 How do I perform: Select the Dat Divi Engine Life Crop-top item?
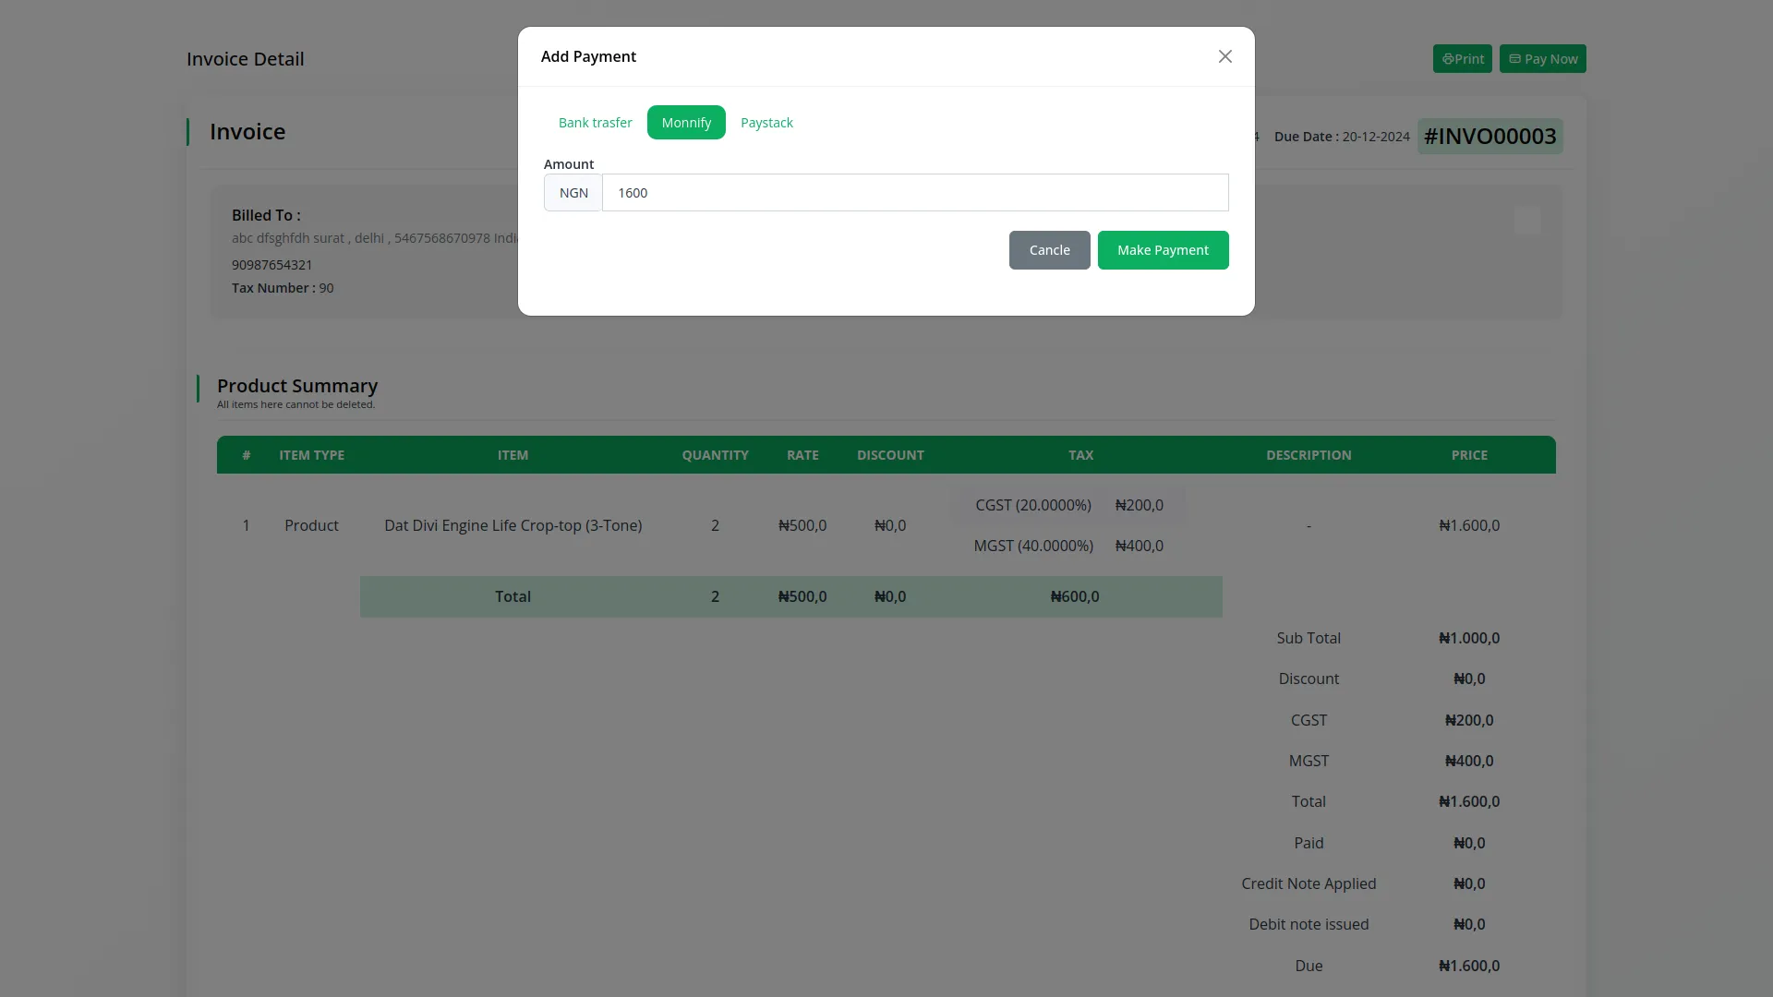pyautogui.click(x=513, y=525)
